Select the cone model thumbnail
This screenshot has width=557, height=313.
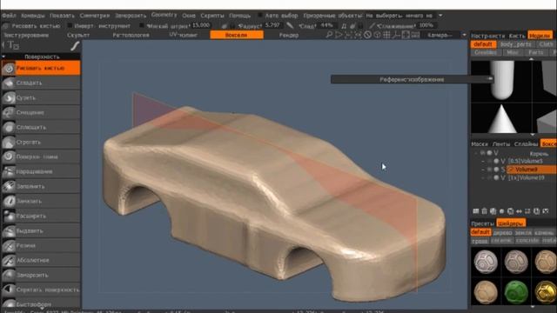tap(501, 118)
